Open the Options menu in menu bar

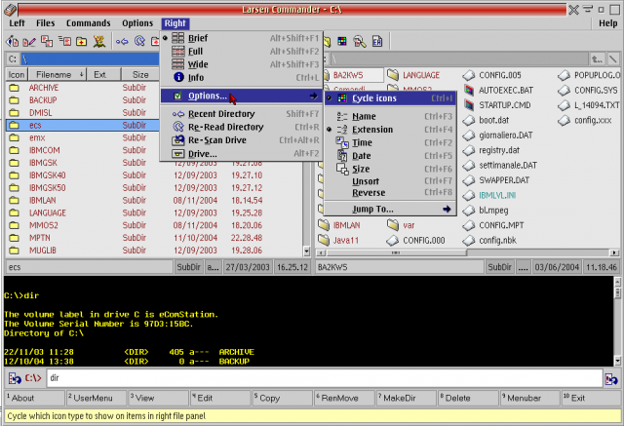point(137,23)
